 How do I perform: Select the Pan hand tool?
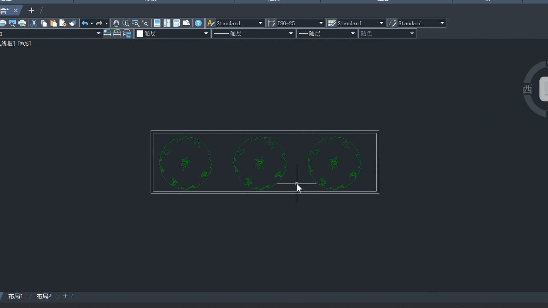(x=116, y=23)
